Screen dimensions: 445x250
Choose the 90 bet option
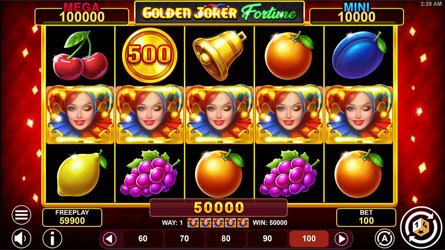coord(267,239)
